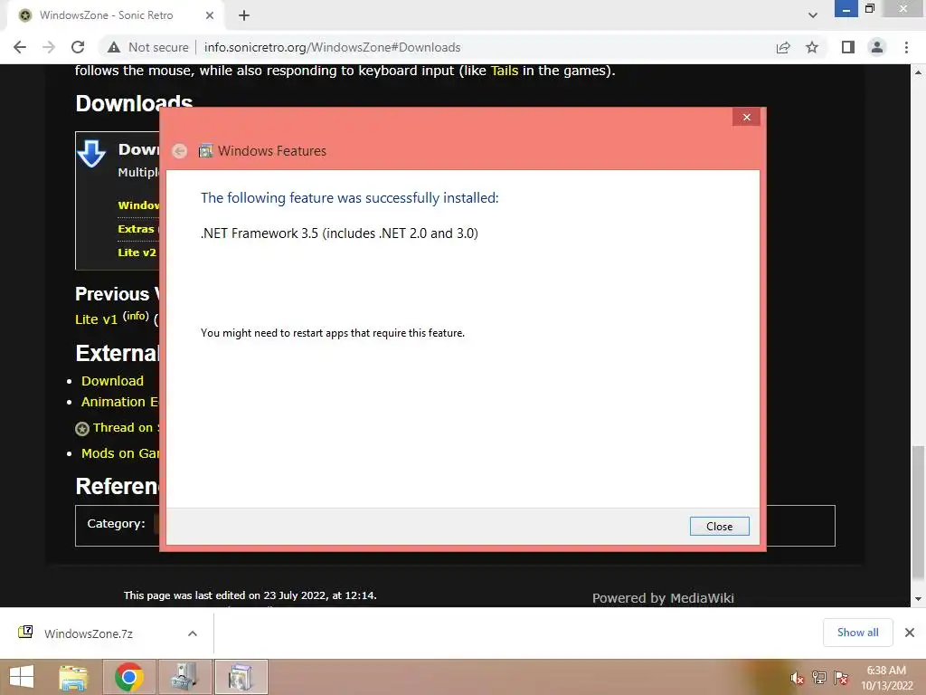Open WindowsZone.7z downloaded file
Screen dimensions: 926x695
click(88, 633)
